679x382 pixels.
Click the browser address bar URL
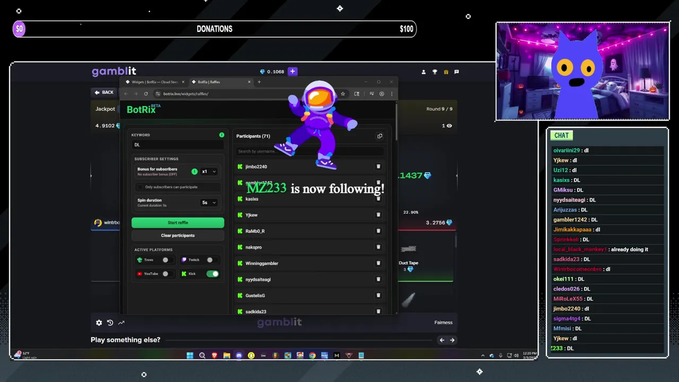[x=186, y=94]
